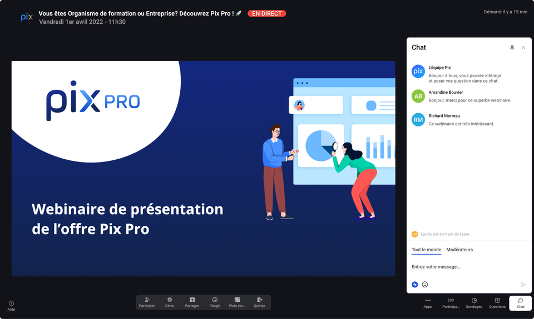This screenshot has height=319, width=534.
Task: Click Amandine Bouvier's AB avatar
Action: click(418, 96)
